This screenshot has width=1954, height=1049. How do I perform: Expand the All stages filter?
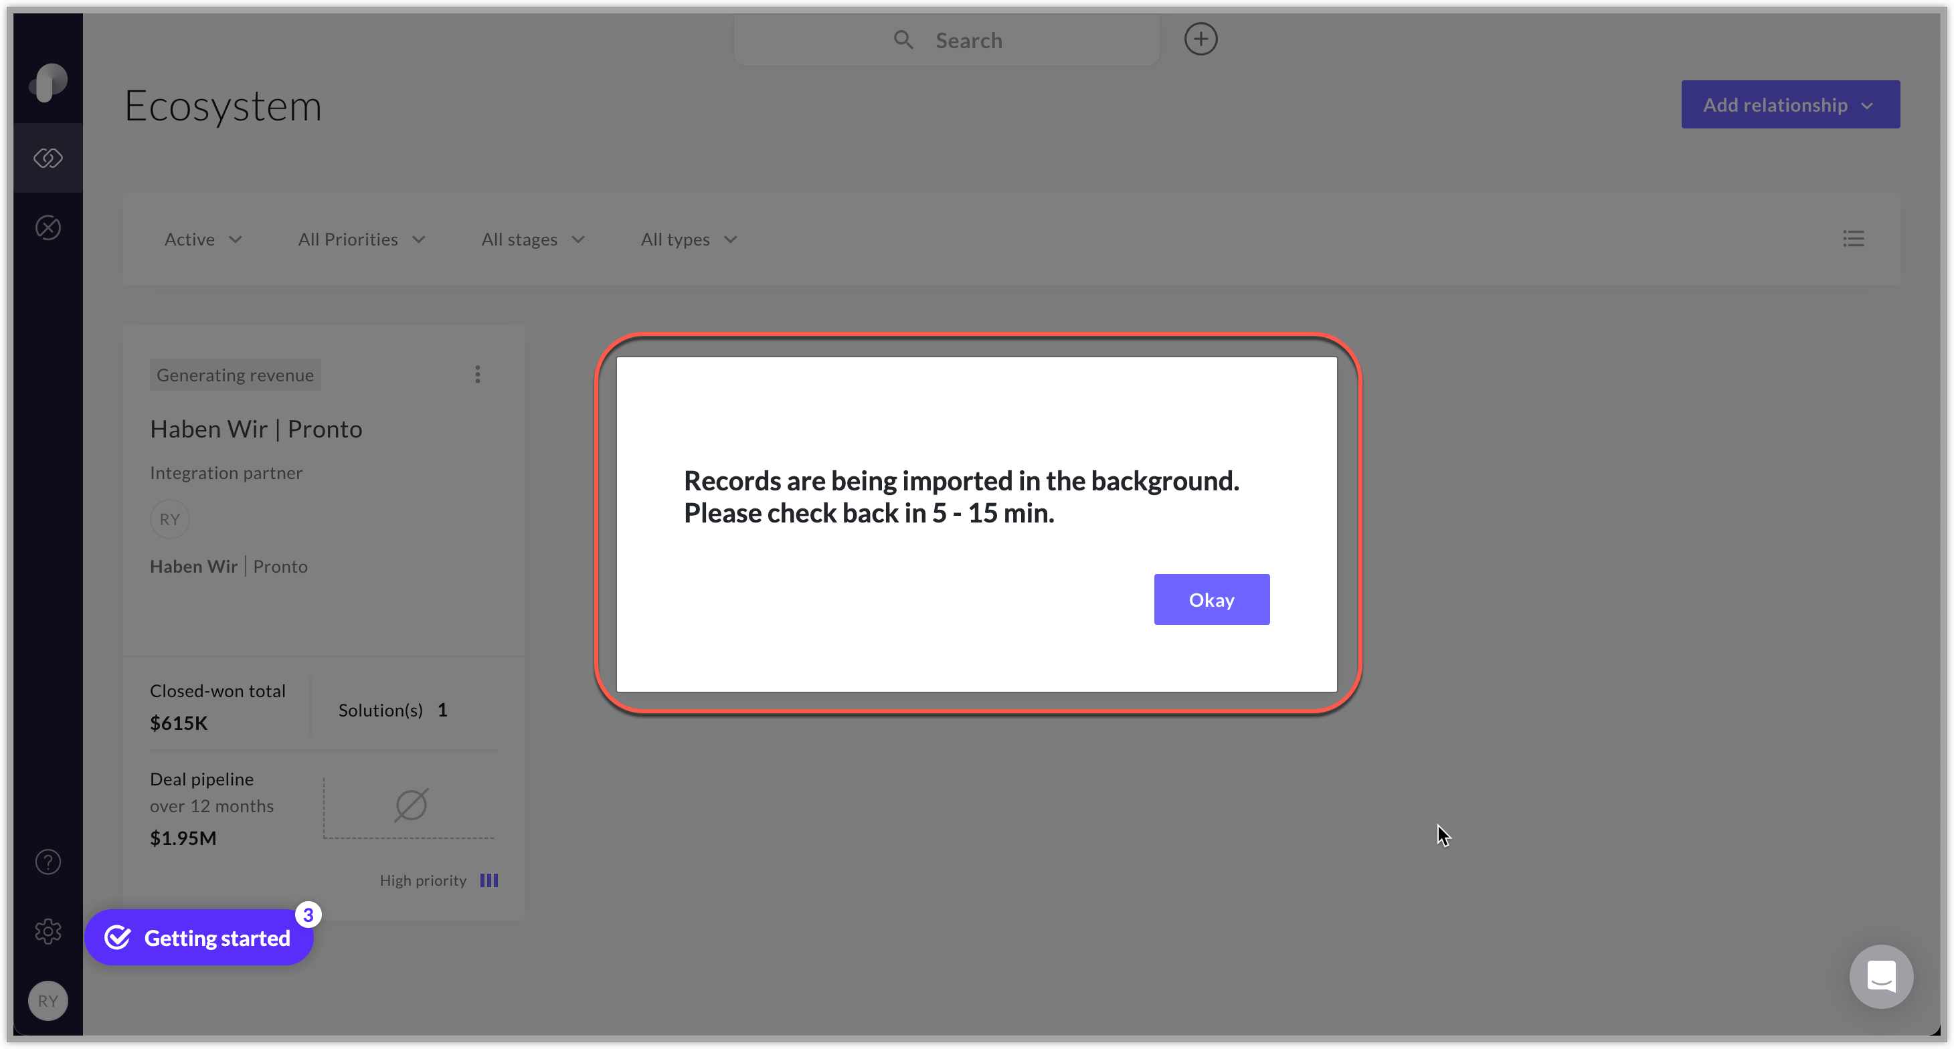[533, 240]
